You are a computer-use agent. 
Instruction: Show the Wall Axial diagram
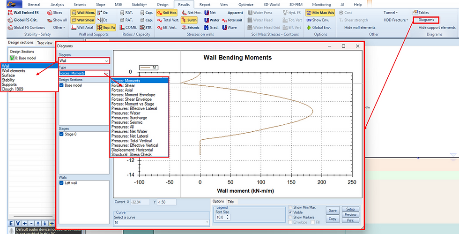point(82,27)
